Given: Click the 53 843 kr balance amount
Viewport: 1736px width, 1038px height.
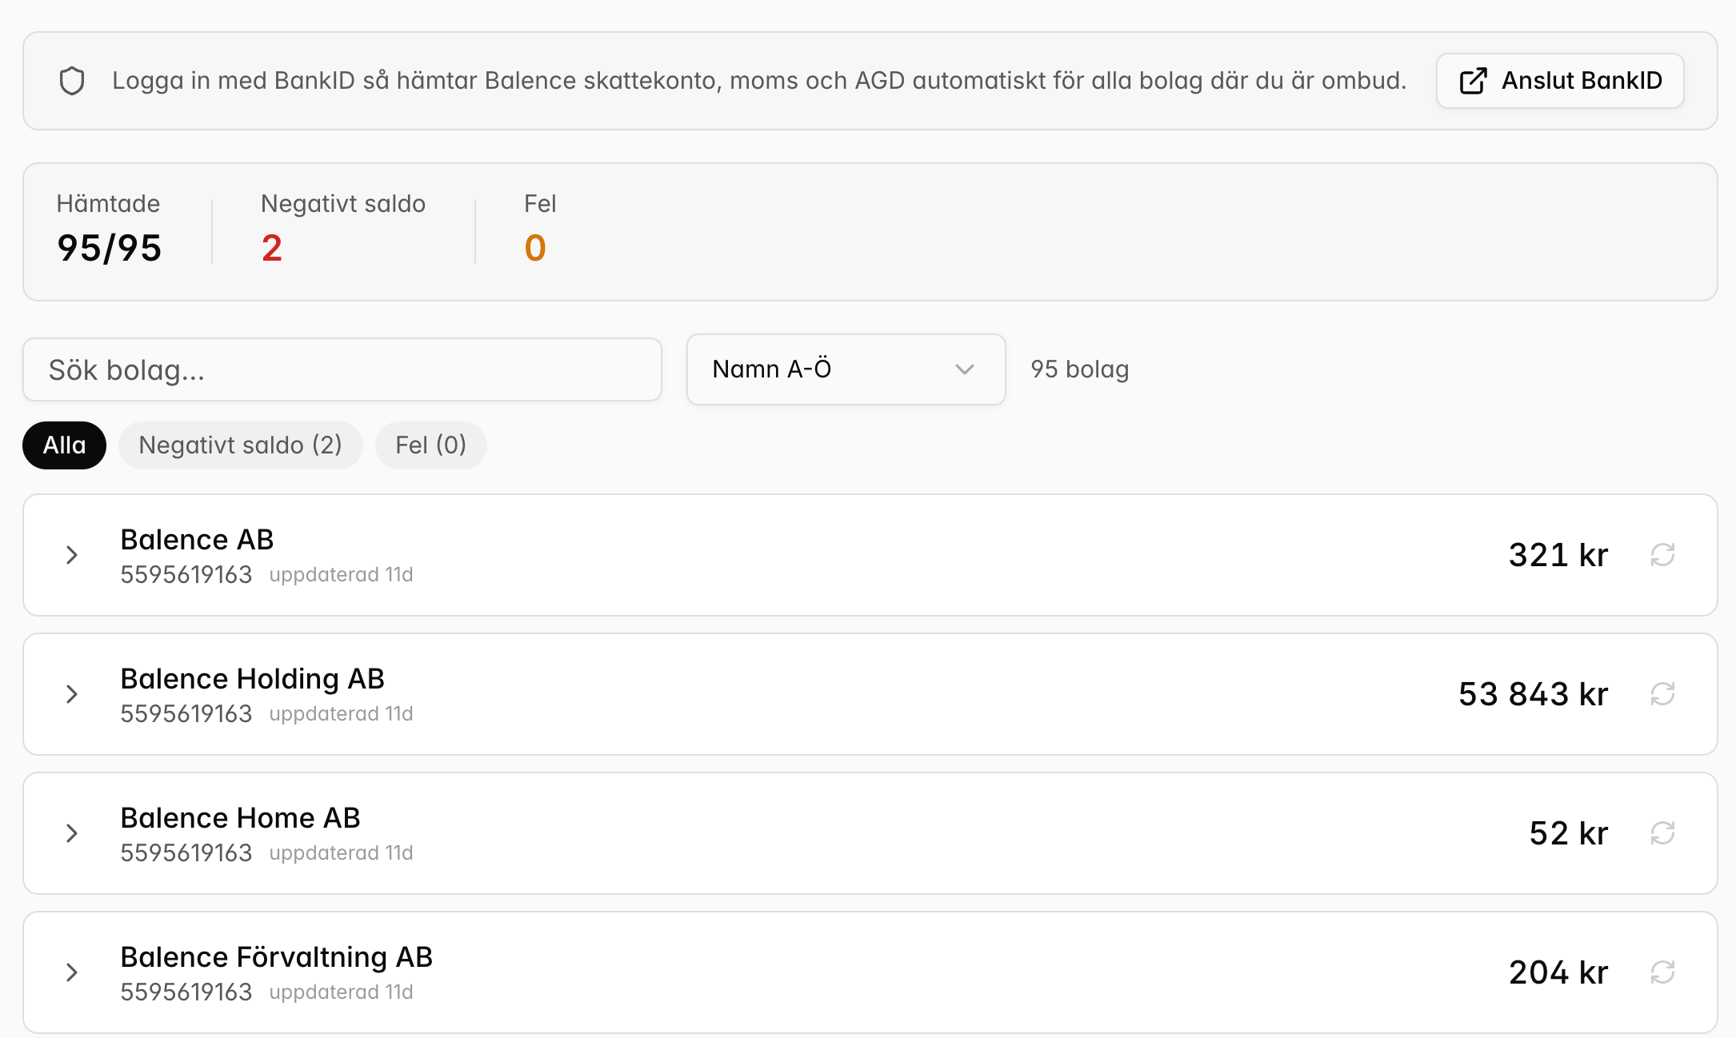Looking at the screenshot, I should 1533,694.
